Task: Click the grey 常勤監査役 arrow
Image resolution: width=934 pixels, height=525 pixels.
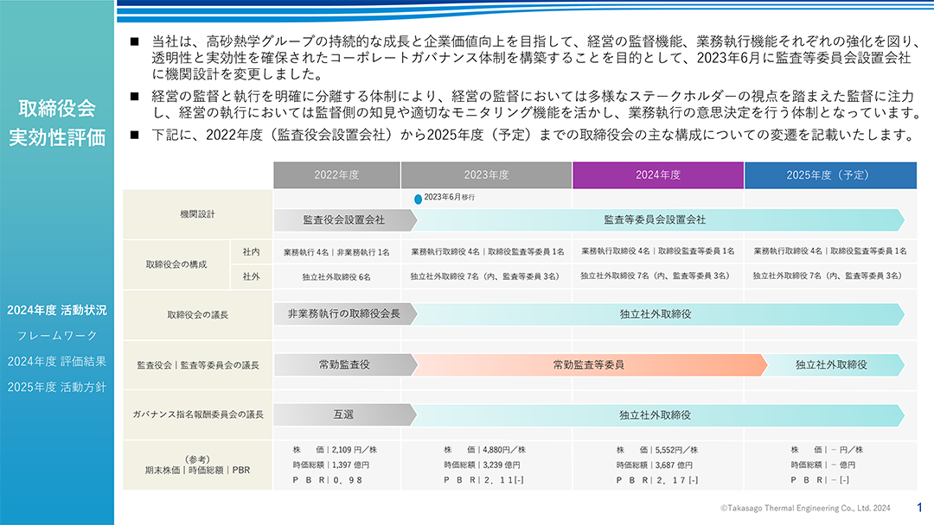Action: tap(343, 365)
